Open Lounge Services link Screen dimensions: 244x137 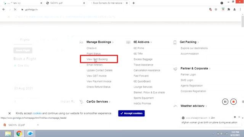tap(143, 87)
